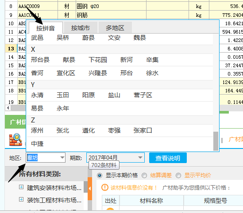Viewport: 243px width, 213px height.
Task: Select 香河 region
Action: [37, 73]
